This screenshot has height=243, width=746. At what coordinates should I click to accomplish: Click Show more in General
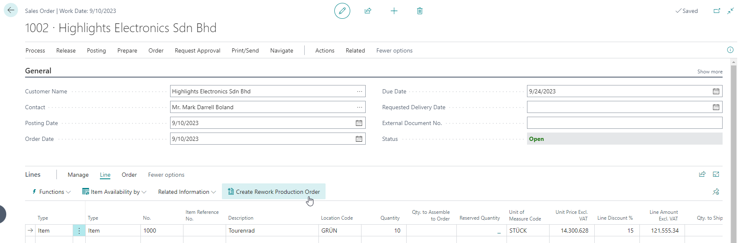(x=710, y=72)
